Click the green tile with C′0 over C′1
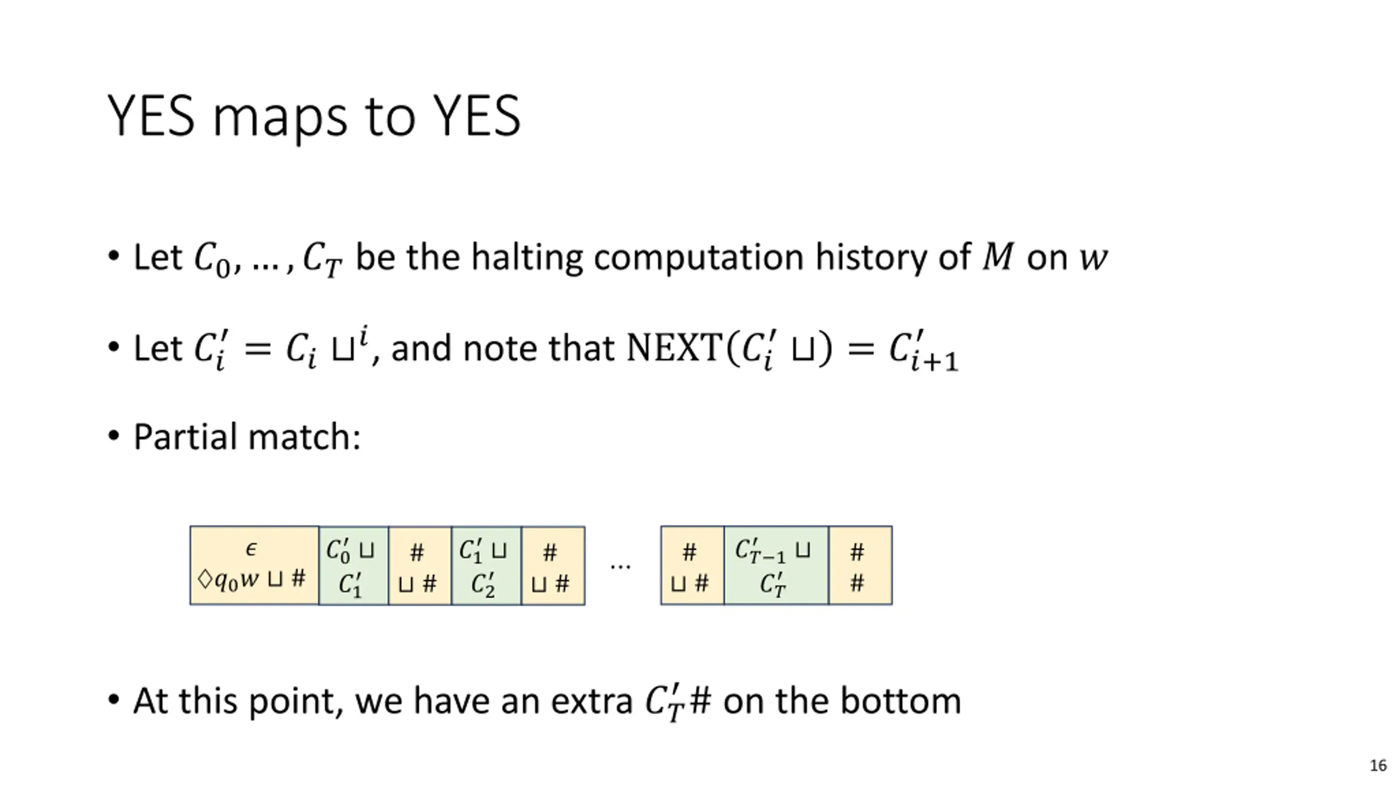1398x786 pixels. (353, 565)
